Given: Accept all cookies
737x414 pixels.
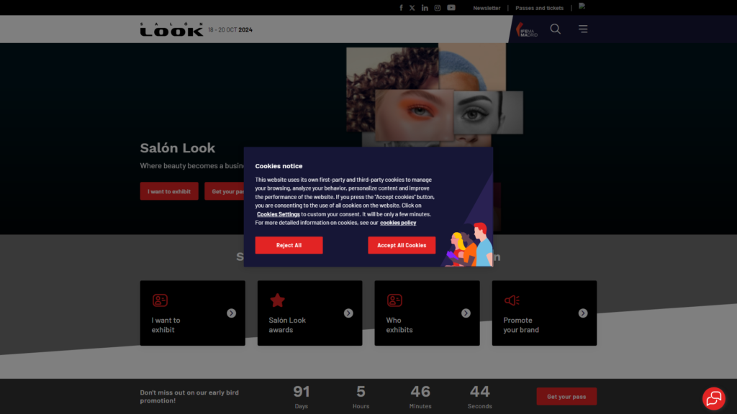Looking at the screenshot, I should (402, 245).
